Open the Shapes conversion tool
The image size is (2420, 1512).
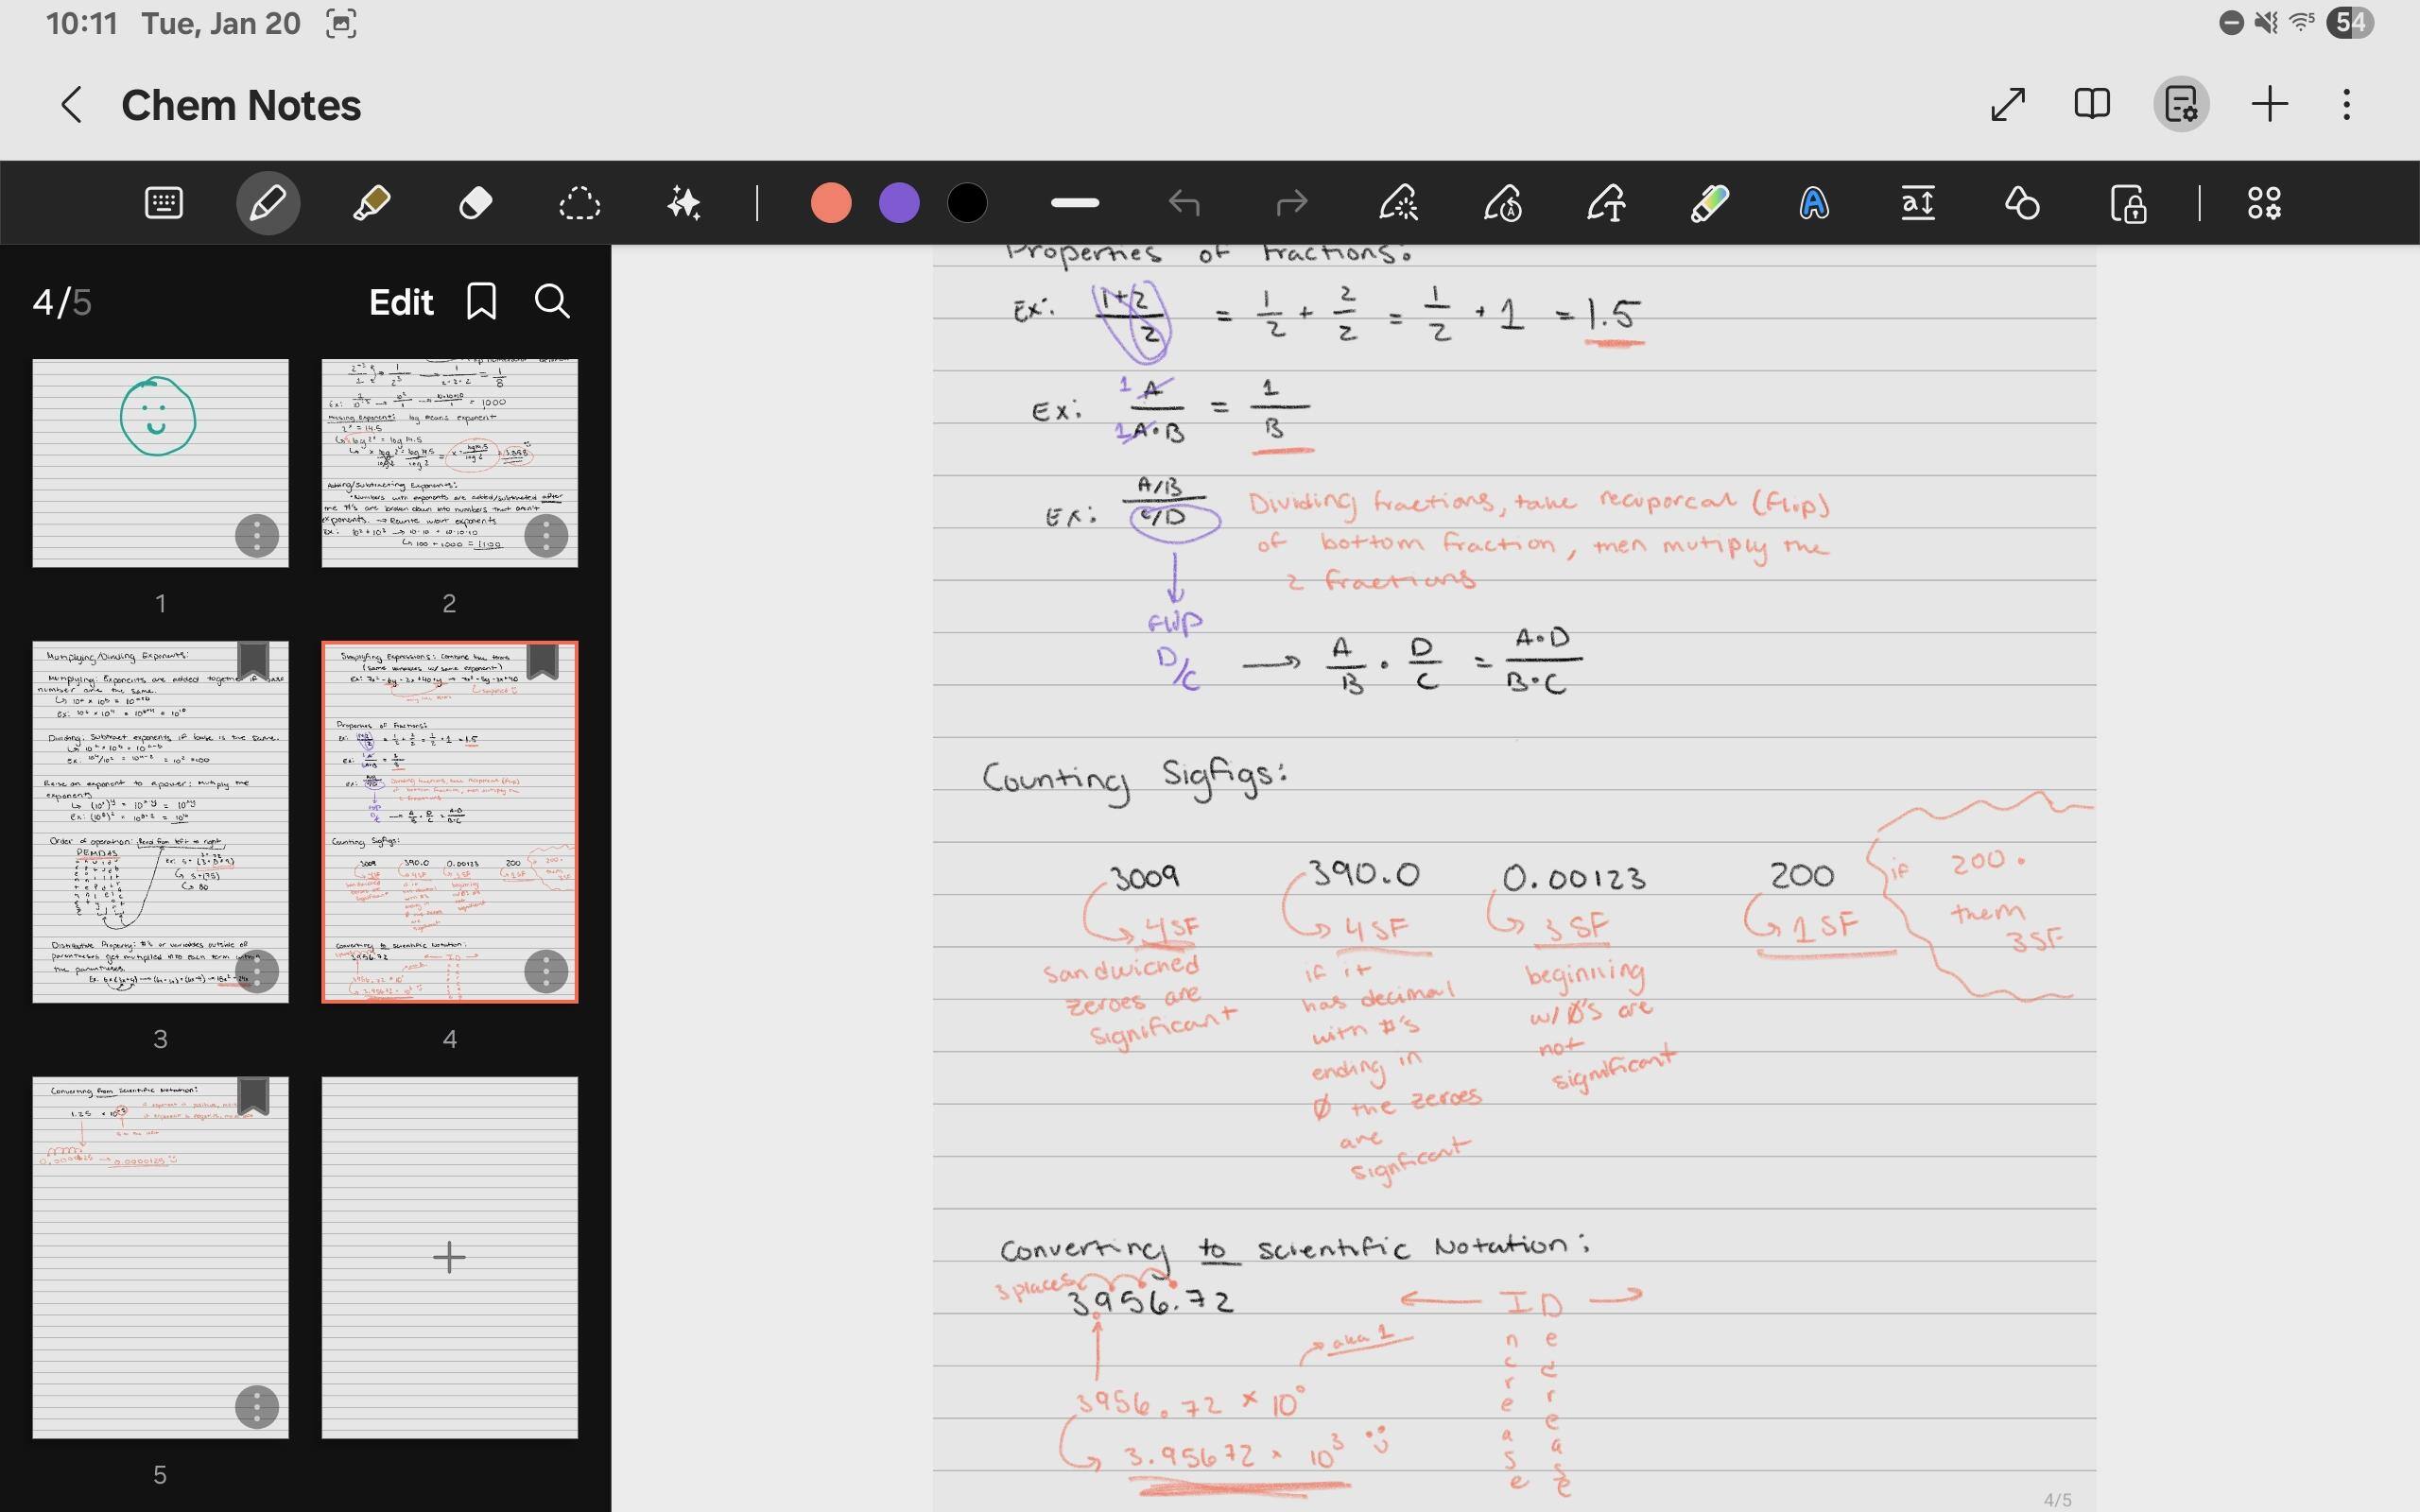point(2022,204)
